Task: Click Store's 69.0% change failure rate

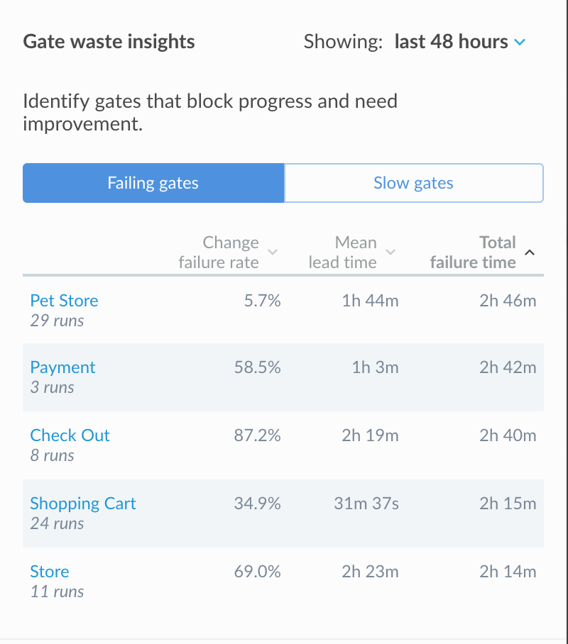Action: (258, 572)
